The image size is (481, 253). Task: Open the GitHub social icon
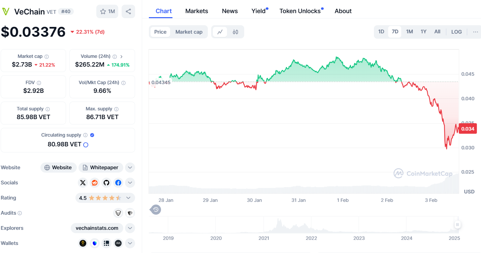point(106,183)
